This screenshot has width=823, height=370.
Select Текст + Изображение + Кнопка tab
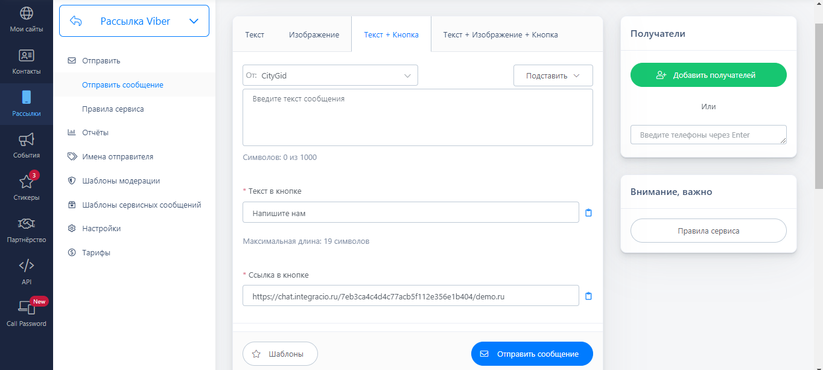pyautogui.click(x=500, y=35)
